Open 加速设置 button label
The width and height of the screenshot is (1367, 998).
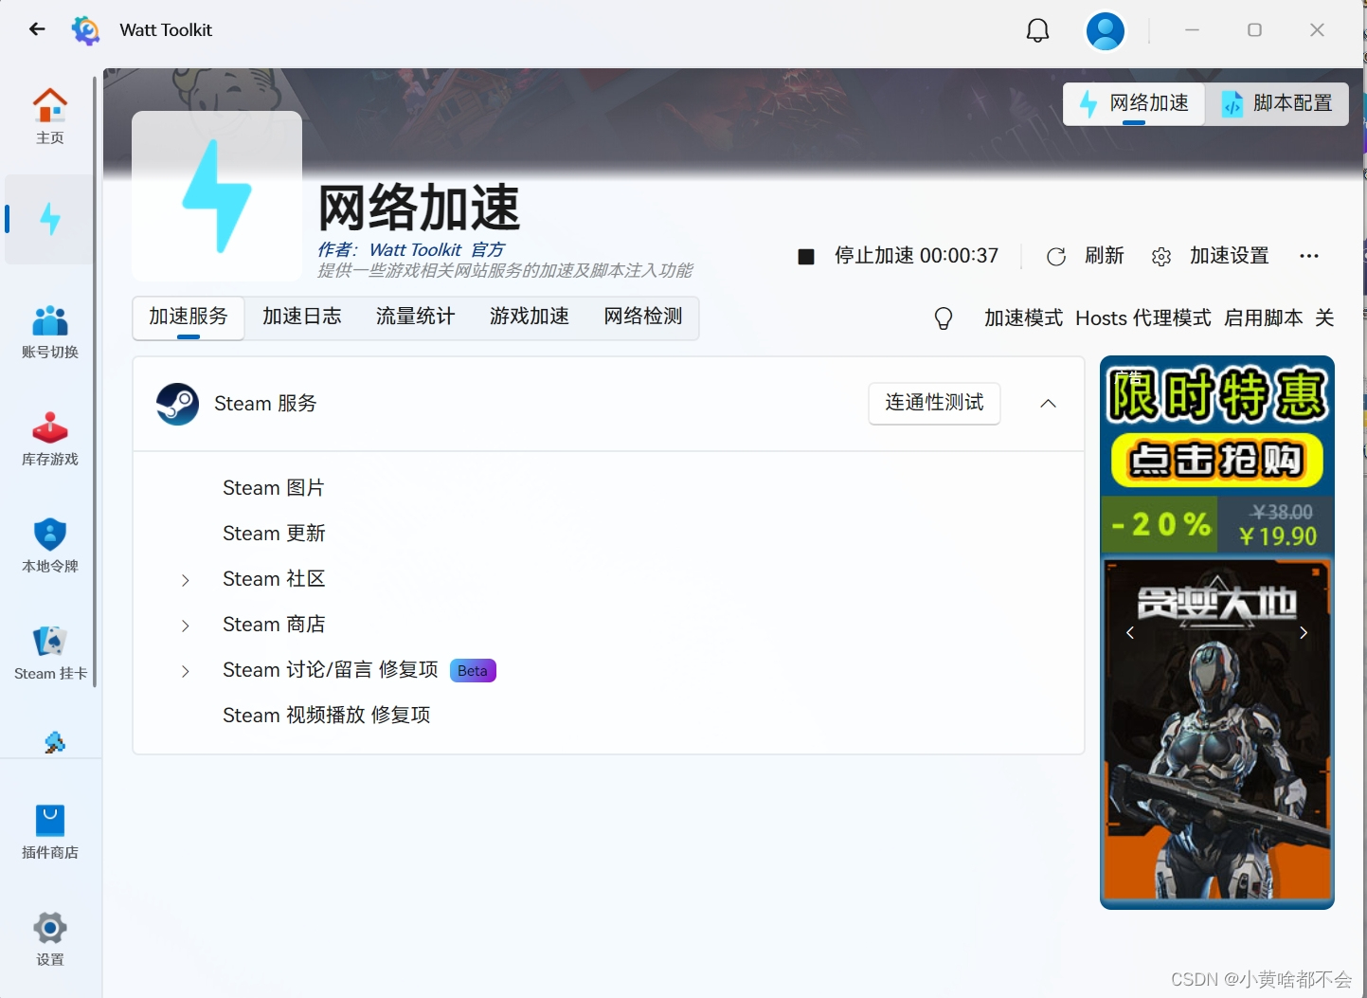[x=1230, y=256]
